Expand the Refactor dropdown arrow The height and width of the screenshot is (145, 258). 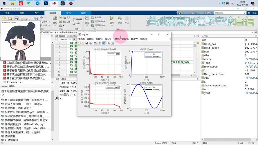tap(55, 26)
